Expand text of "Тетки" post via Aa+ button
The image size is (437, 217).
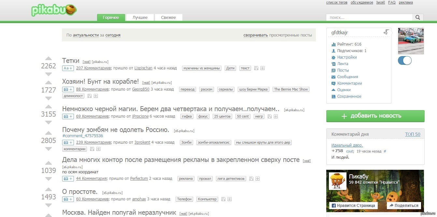68,68
